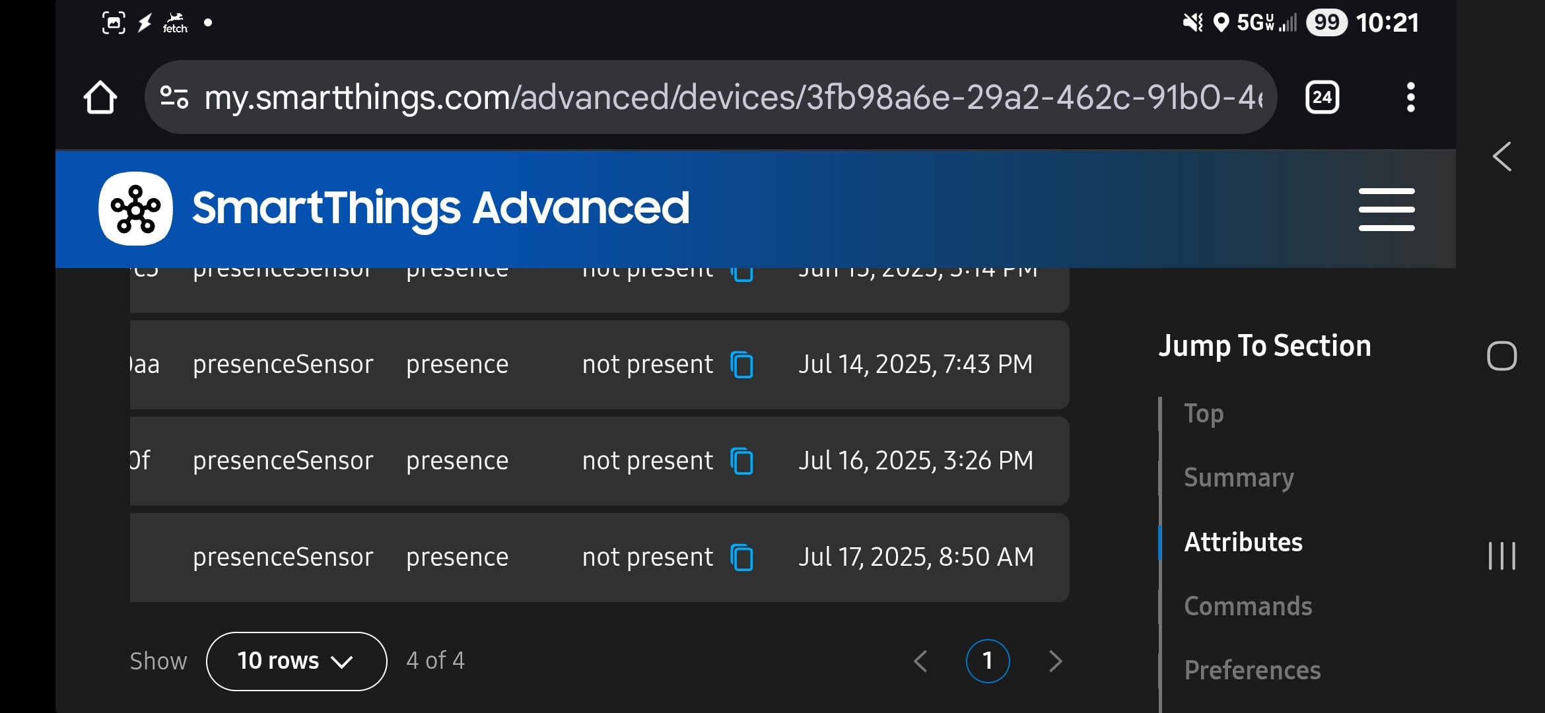Jump to the Summary section

pyautogui.click(x=1239, y=477)
